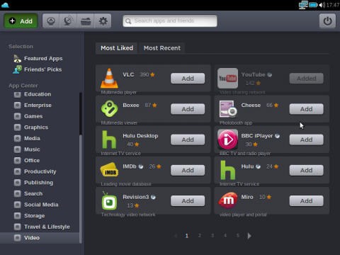The width and height of the screenshot is (340, 255).
Task: Click the Revision3 green TV icon
Action: (x=109, y=200)
